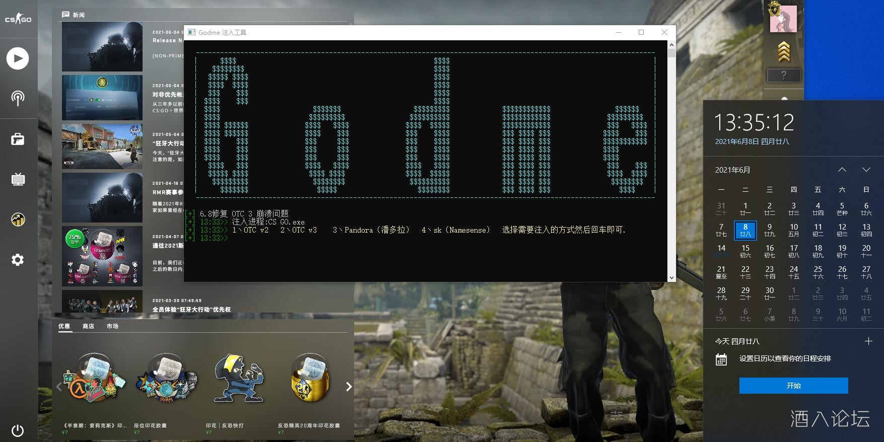Click the 开始 button in calendar
The image size is (884, 442).
794,386
